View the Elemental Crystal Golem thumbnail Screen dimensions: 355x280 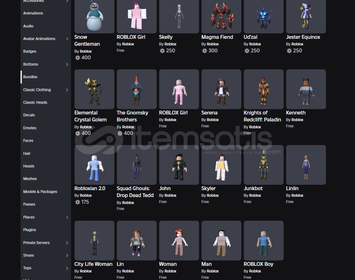pos(94,89)
